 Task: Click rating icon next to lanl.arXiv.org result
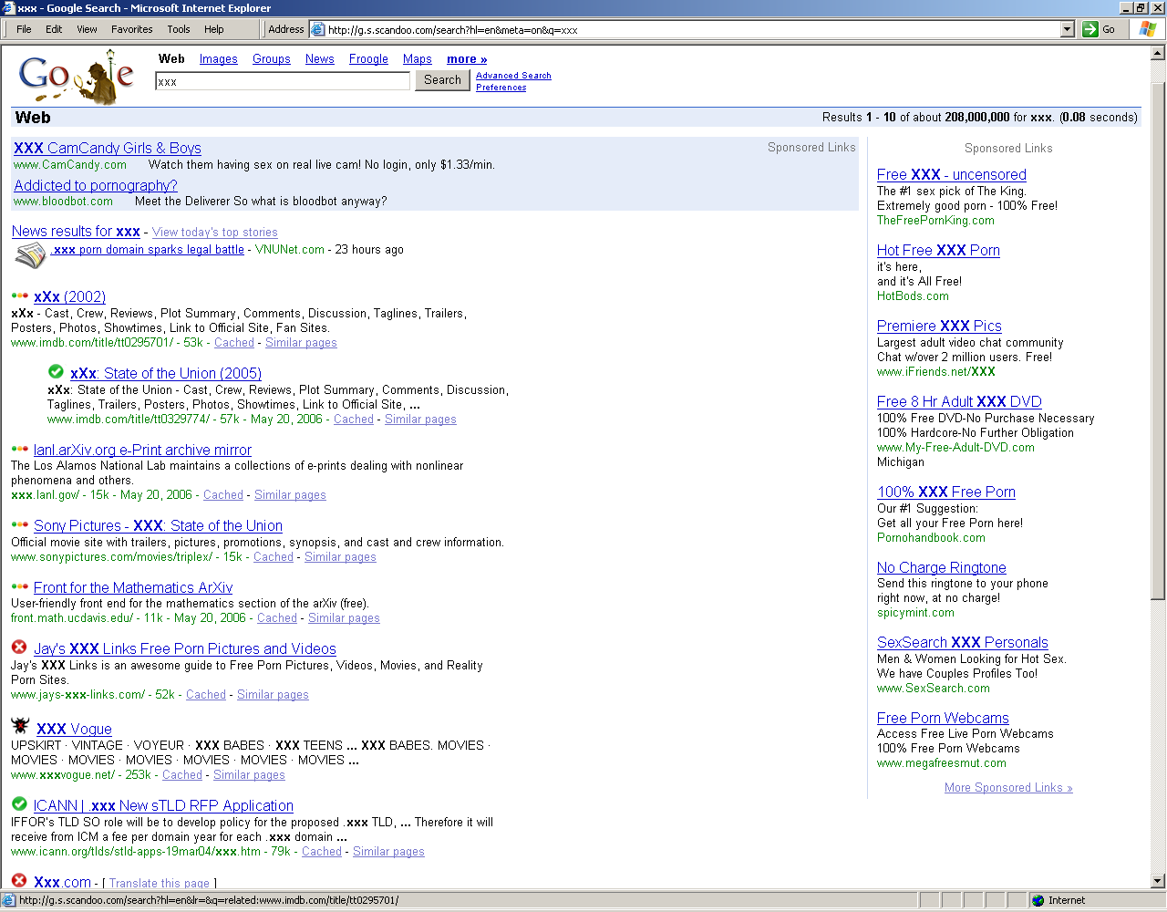click(19, 449)
